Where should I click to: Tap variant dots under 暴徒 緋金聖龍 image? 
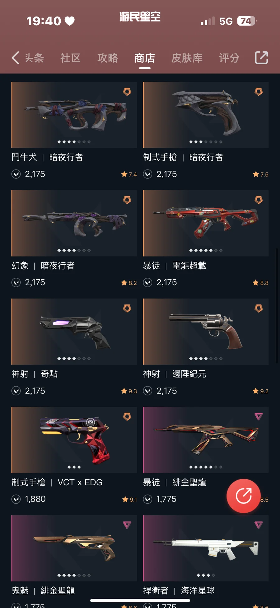(x=206, y=467)
